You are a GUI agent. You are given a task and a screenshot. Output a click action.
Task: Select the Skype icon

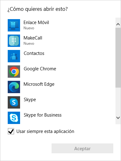pyautogui.click(x=14, y=102)
